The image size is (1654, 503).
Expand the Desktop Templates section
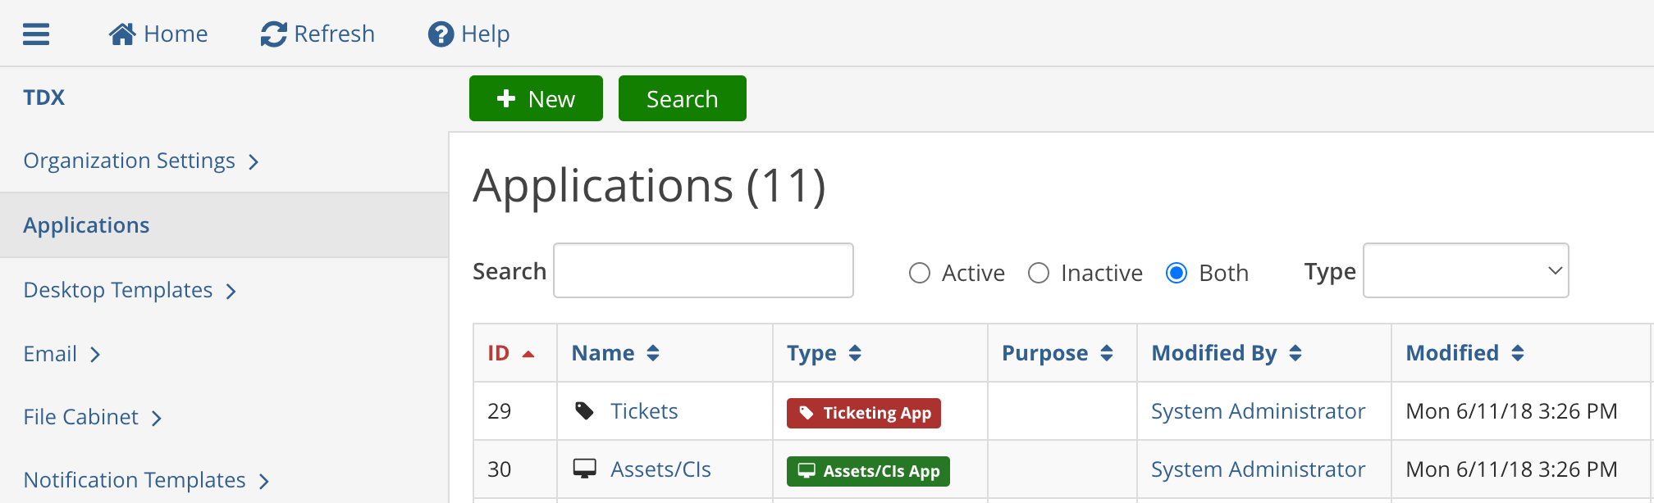[x=118, y=290]
